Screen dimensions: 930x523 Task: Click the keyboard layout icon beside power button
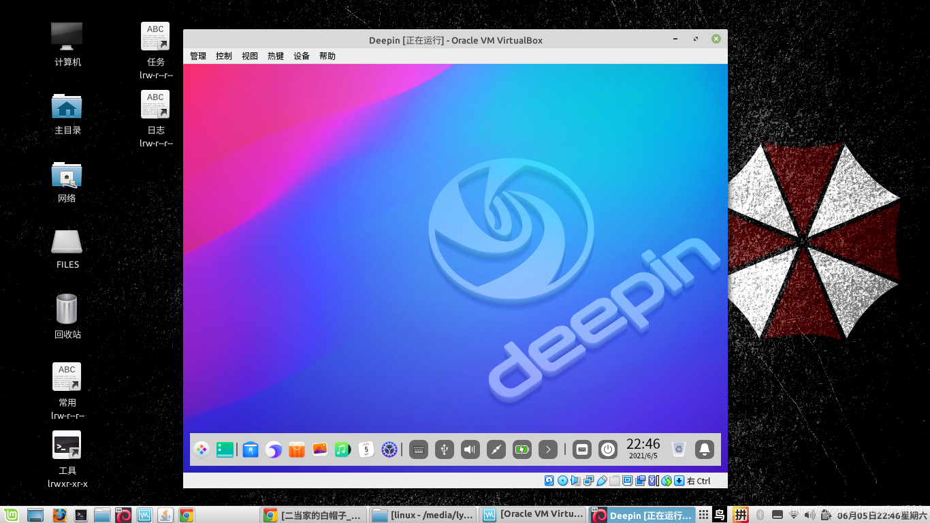581,449
